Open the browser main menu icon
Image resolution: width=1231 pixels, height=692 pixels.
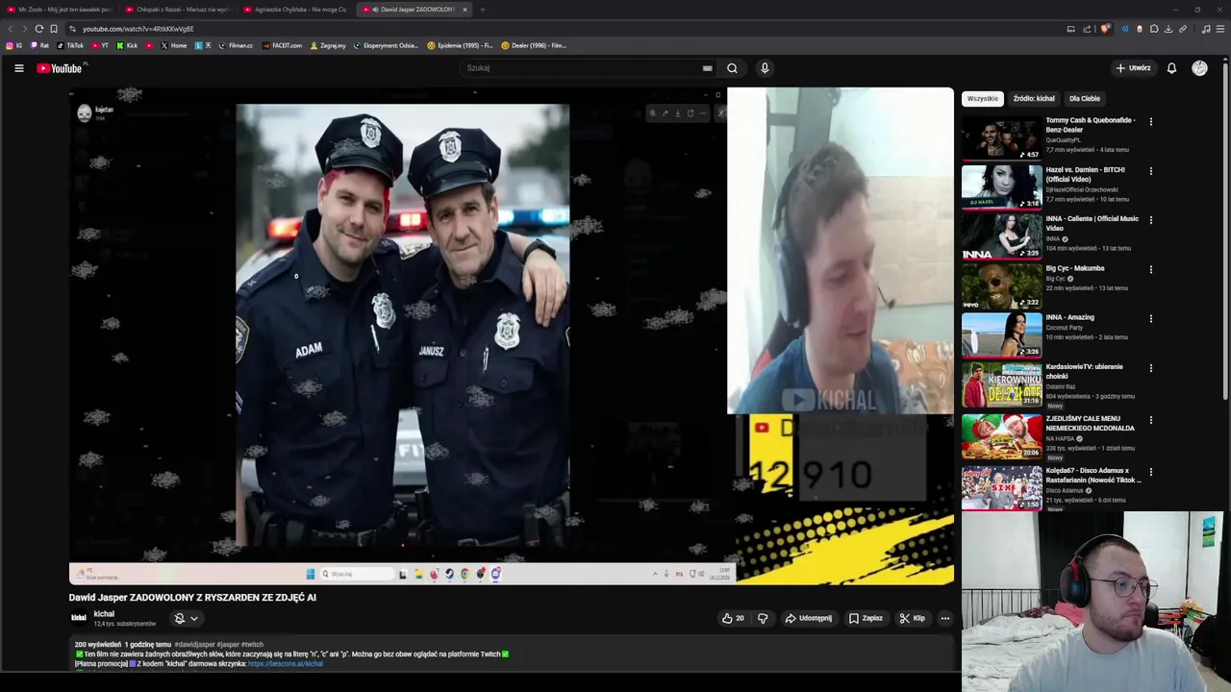[1220, 29]
